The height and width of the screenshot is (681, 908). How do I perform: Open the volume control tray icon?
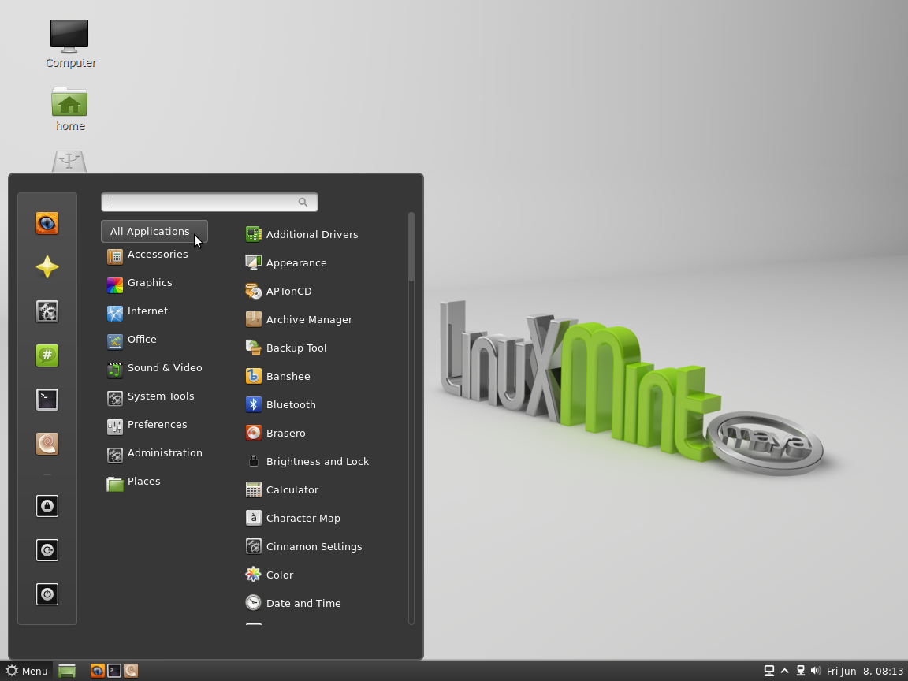point(816,672)
